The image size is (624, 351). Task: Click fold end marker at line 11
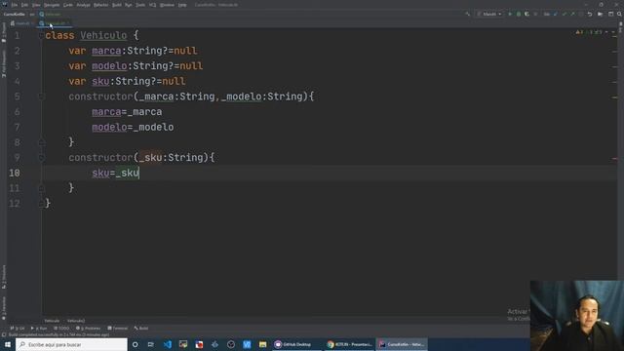tap(41, 188)
